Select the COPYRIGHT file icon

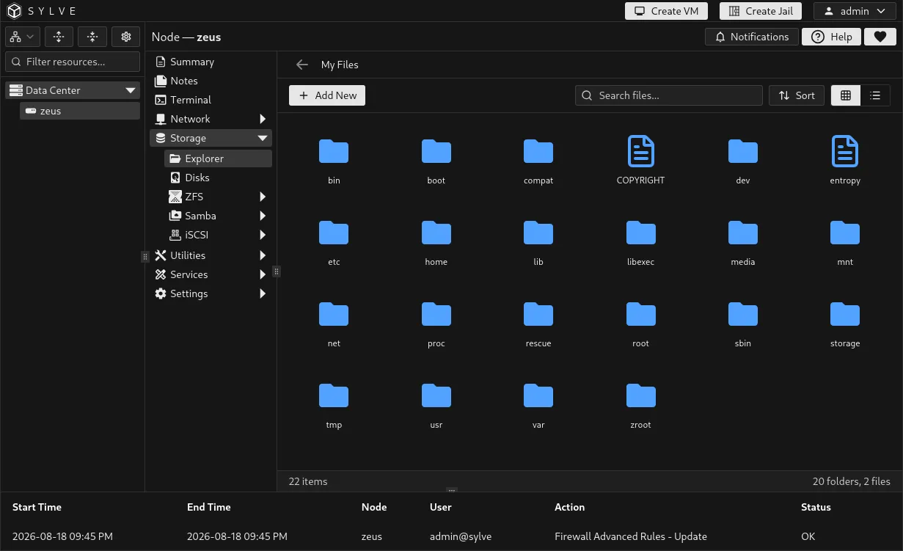point(640,151)
